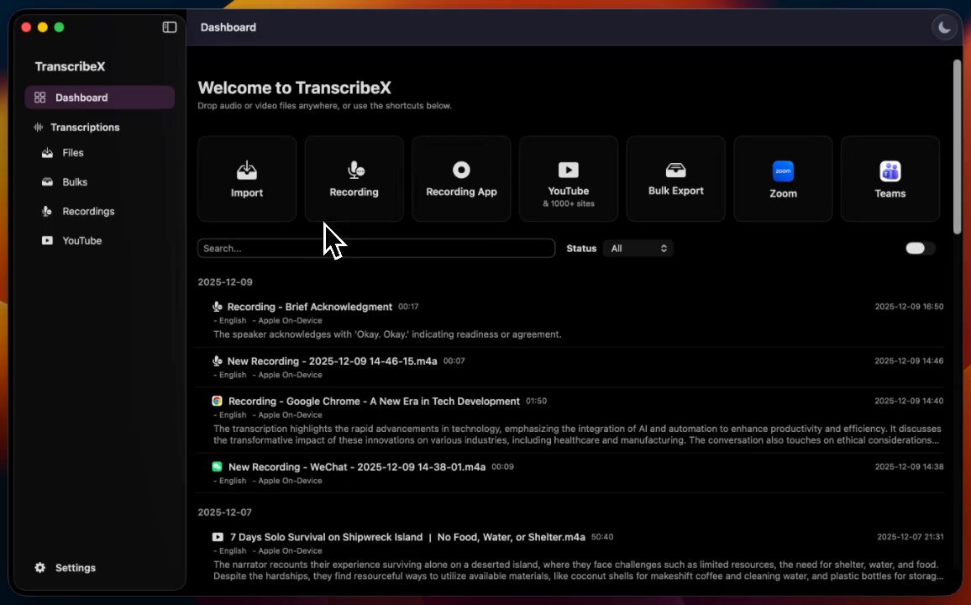The image size is (971, 605).
Task: Collapse the sidebar with the panel icon
Action: [170, 28]
